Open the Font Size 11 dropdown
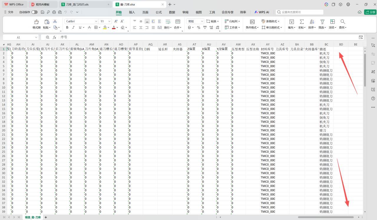377x220 pixels. (x=110, y=21)
